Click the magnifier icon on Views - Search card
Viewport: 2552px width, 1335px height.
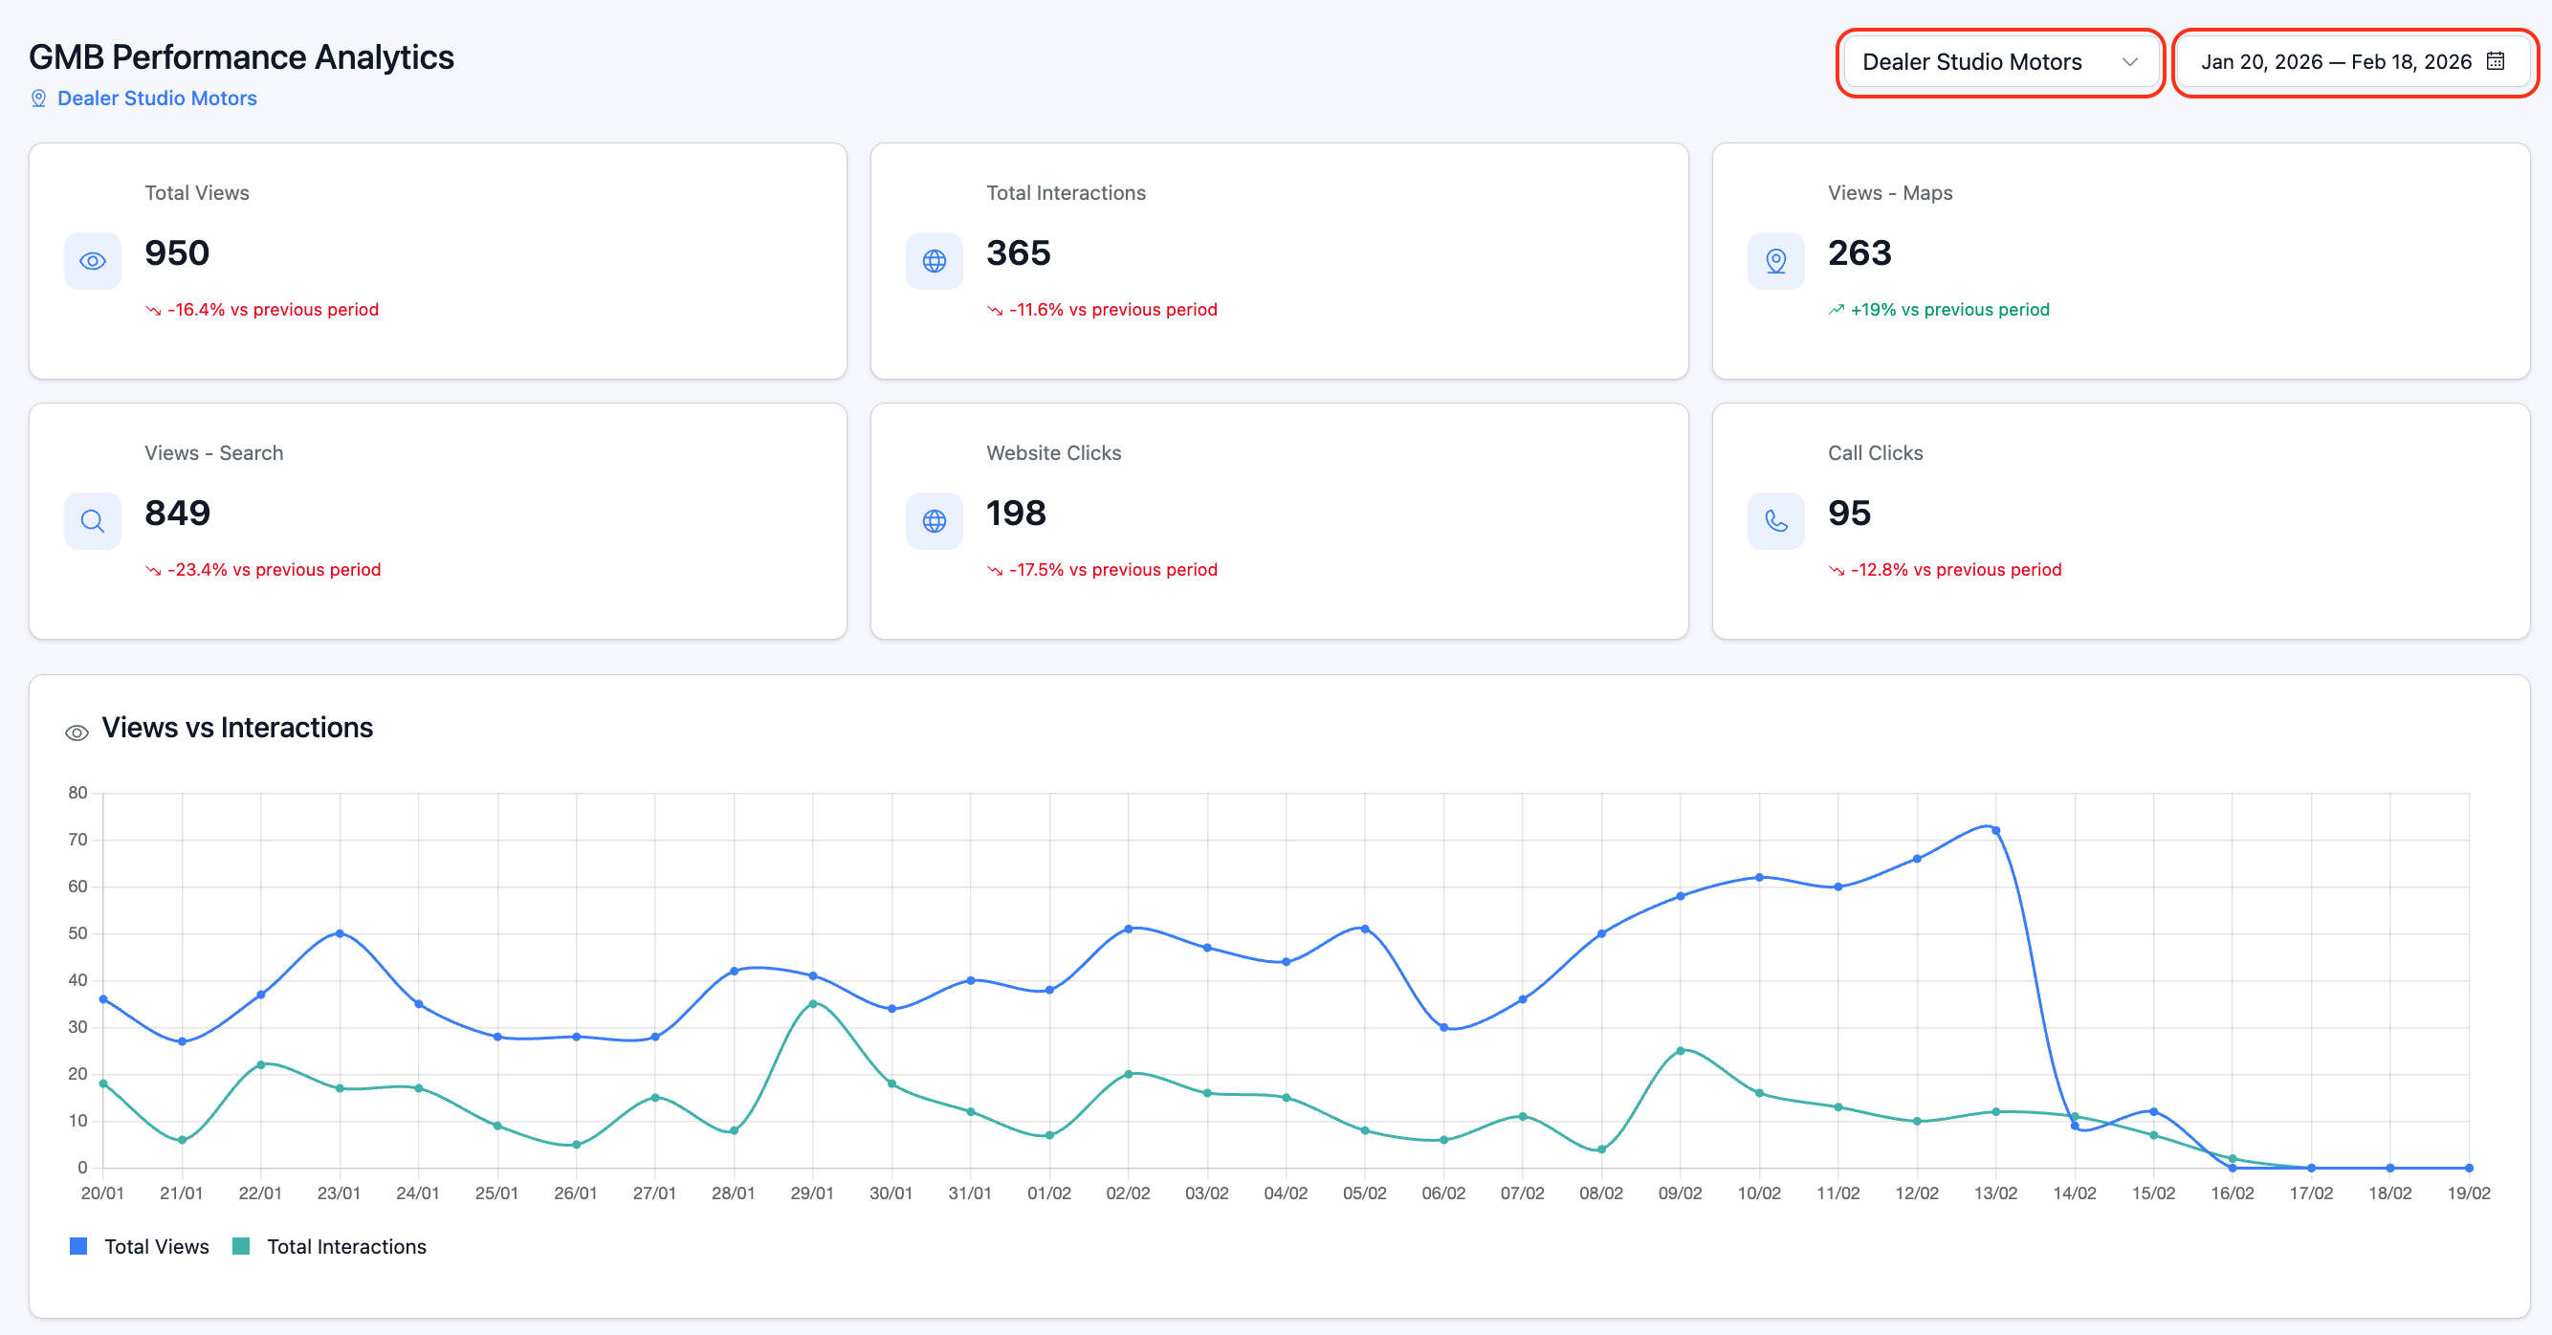coord(92,521)
